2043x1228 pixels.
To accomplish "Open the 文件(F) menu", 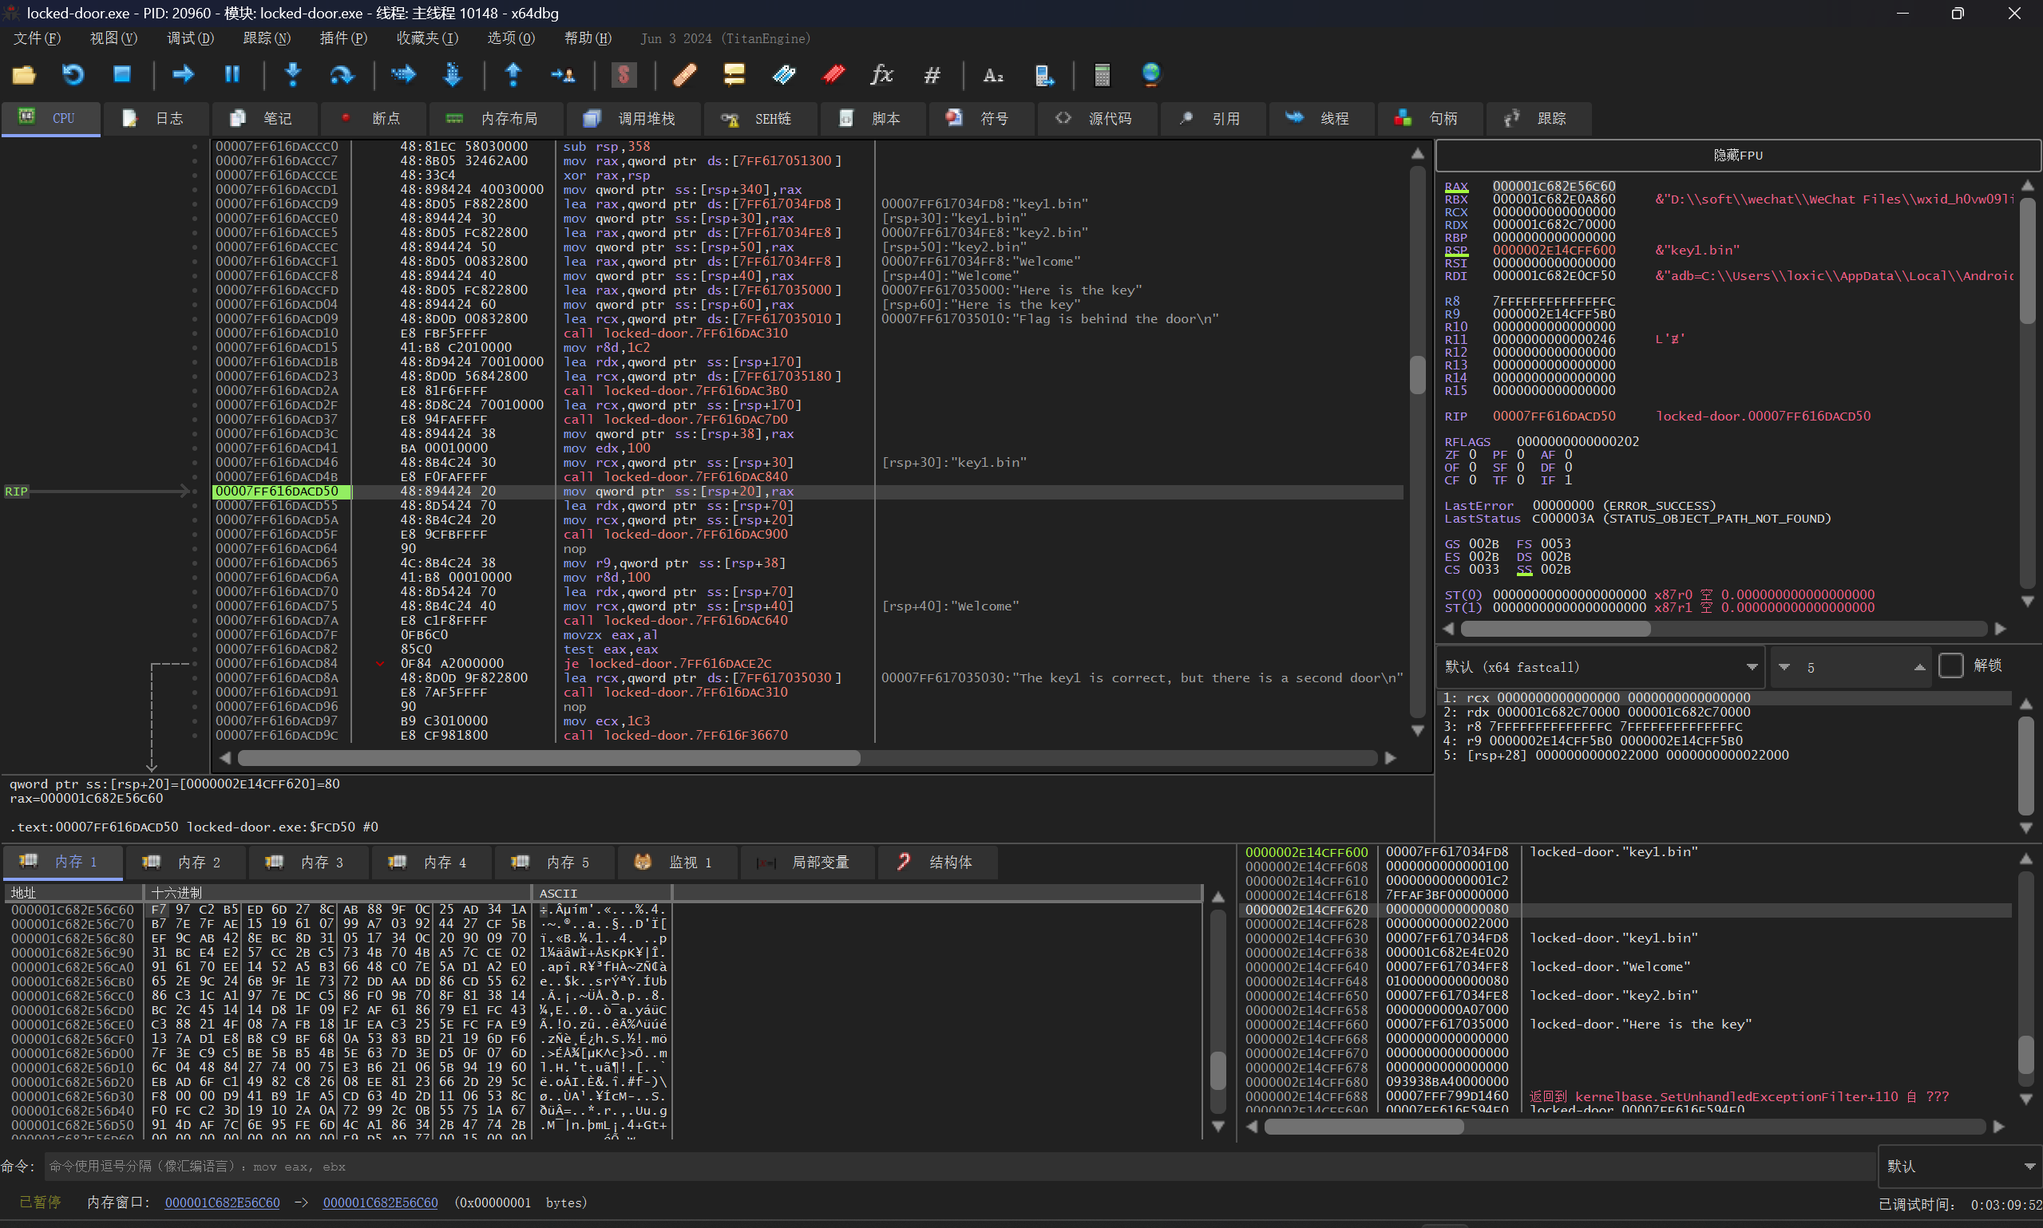I will coord(38,38).
